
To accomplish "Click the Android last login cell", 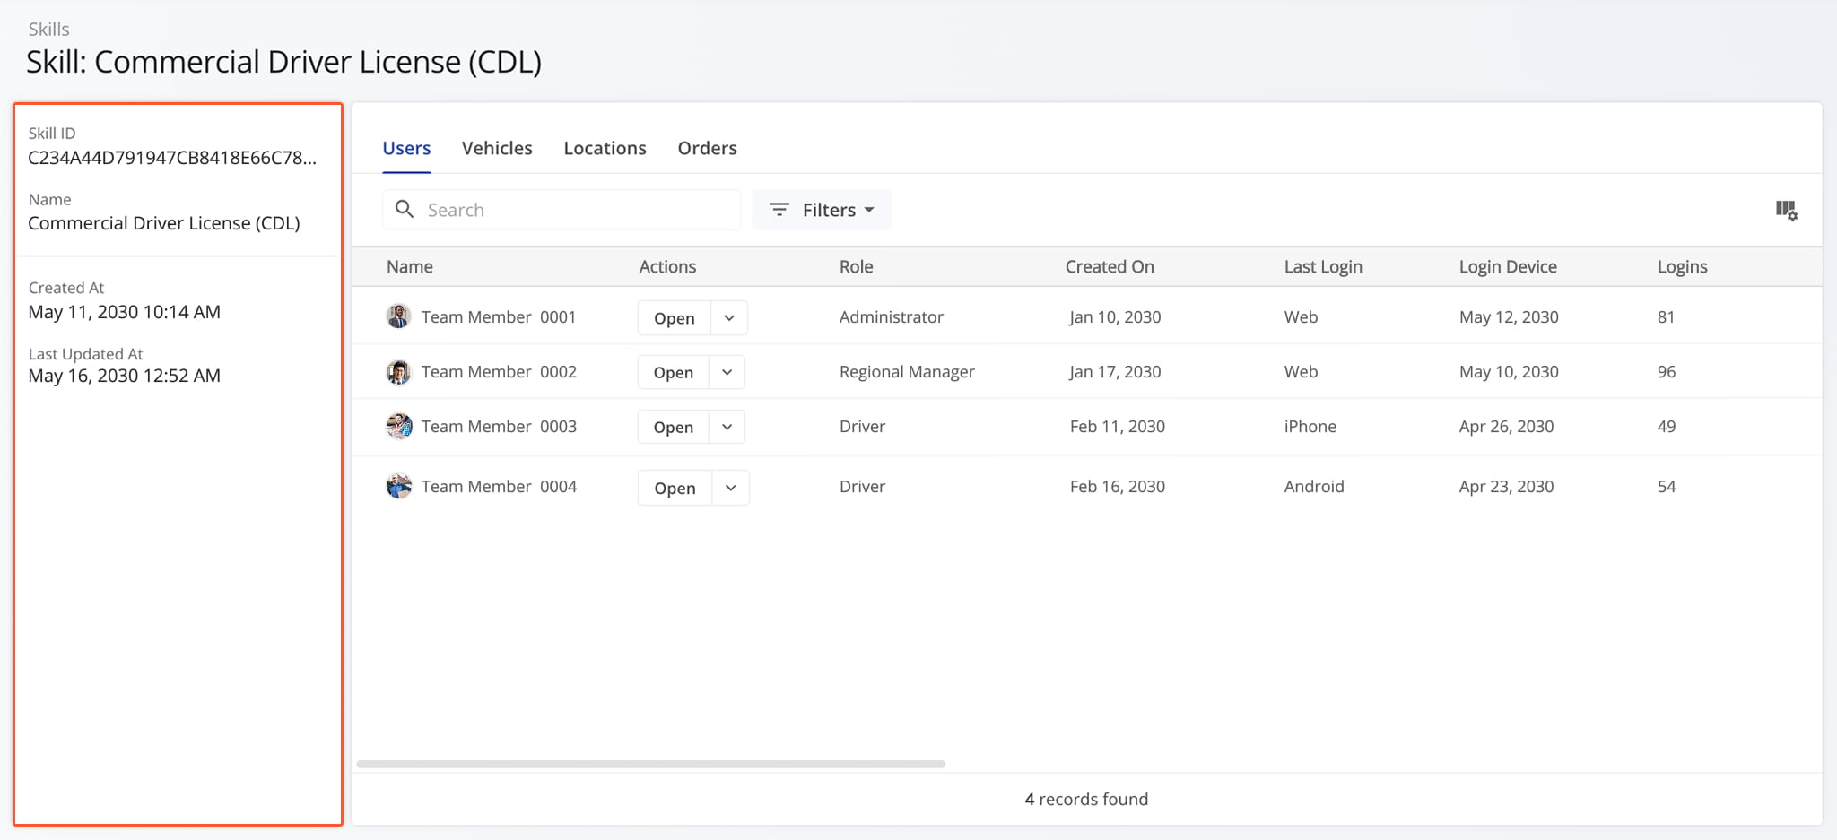I will point(1314,486).
